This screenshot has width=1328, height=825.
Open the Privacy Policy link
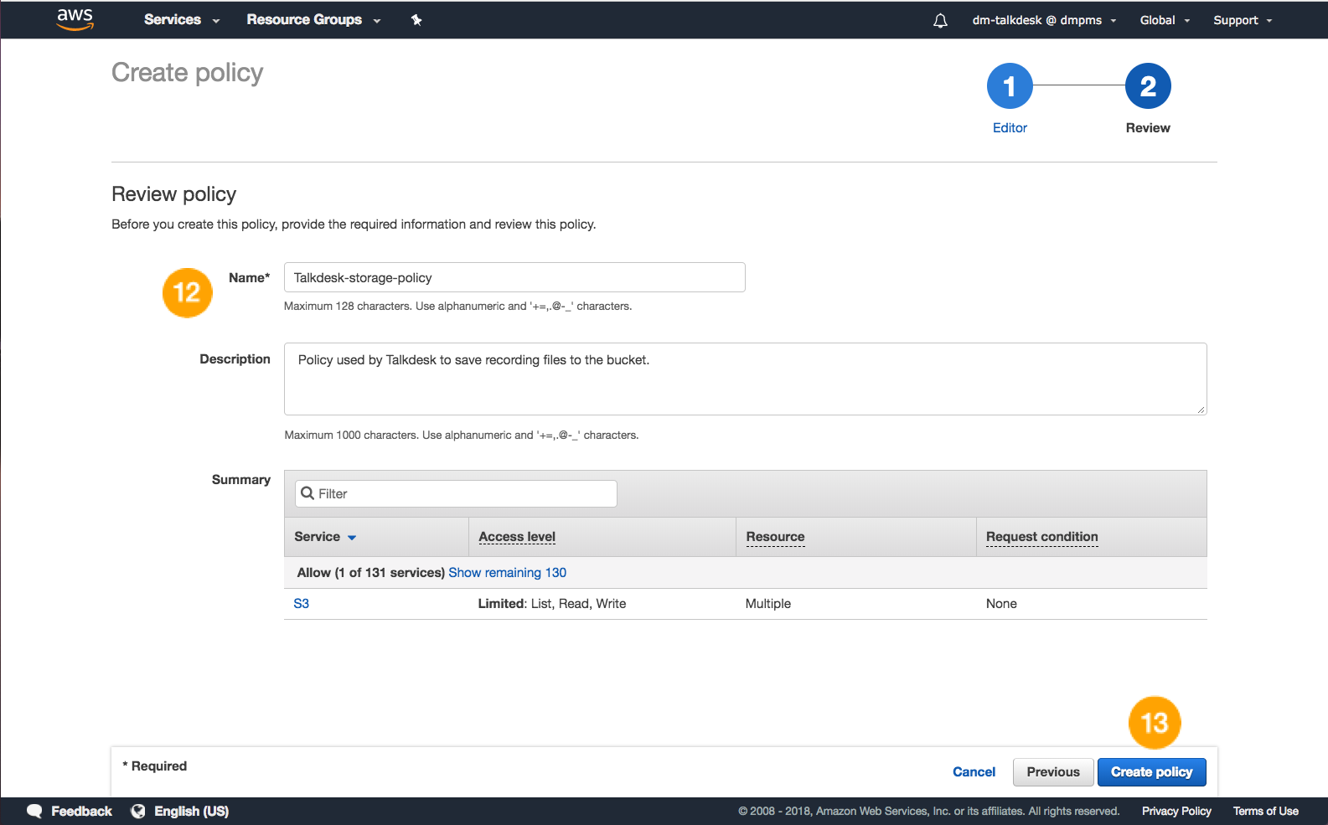tap(1176, 811)
